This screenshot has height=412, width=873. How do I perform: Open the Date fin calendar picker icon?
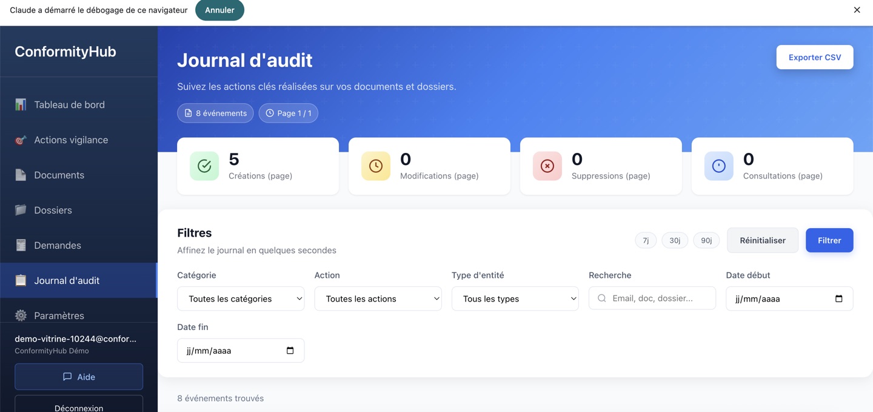coord(290,351)
